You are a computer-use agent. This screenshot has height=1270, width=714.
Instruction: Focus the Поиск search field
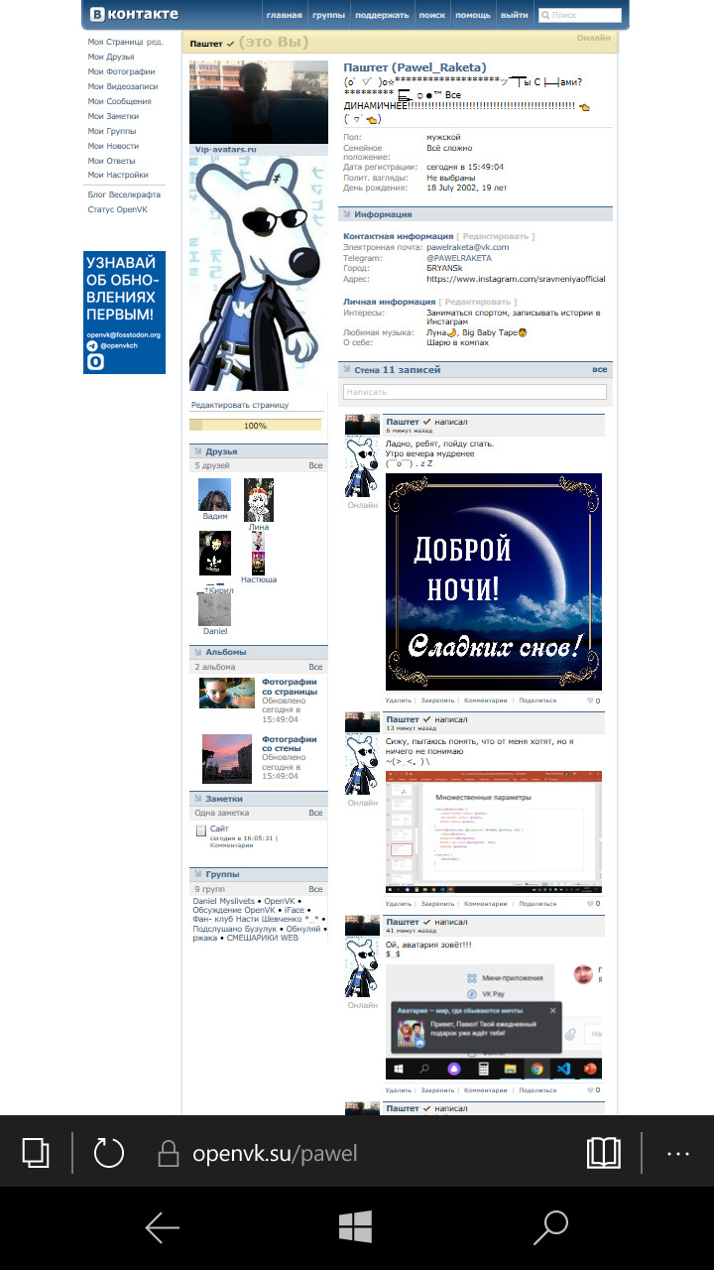(580, 15)
